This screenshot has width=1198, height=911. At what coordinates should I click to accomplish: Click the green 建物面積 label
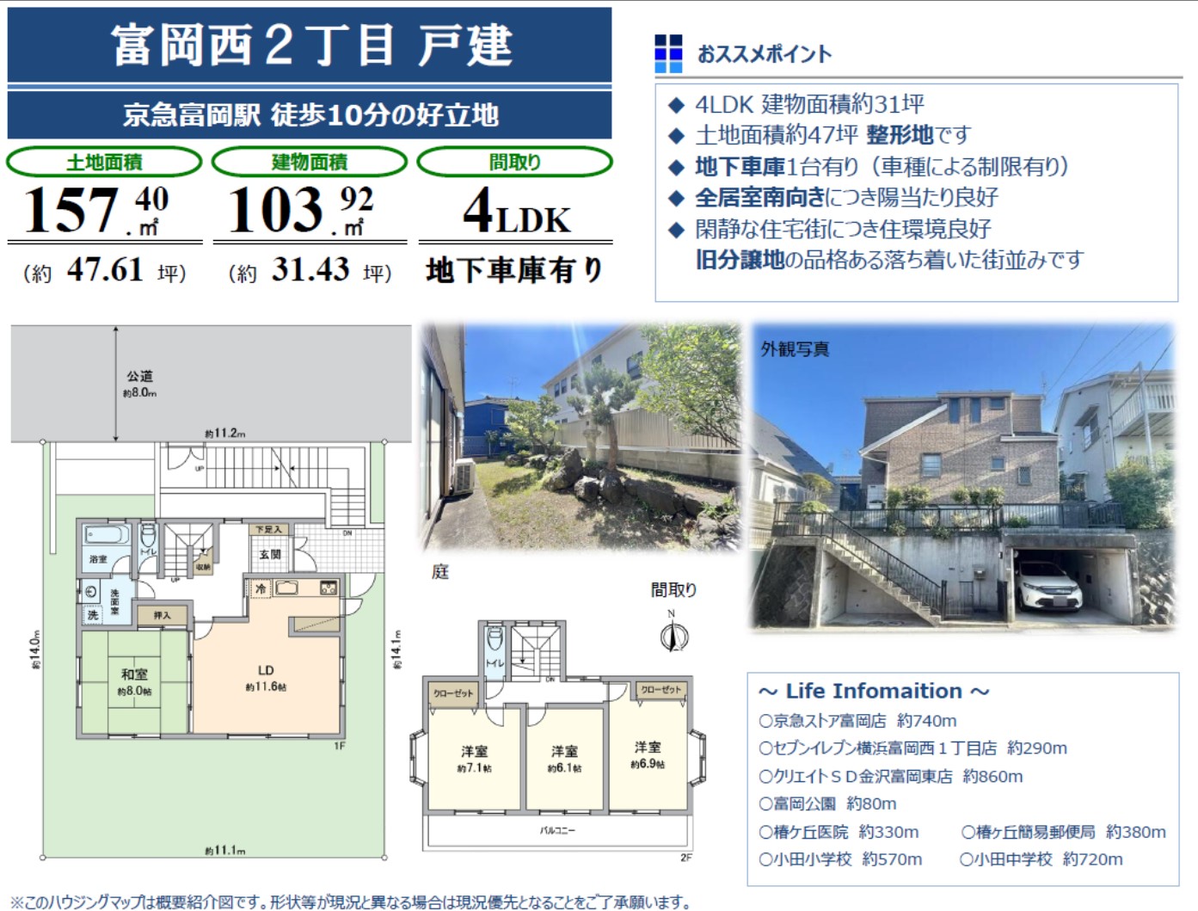(x=310, y=162)
